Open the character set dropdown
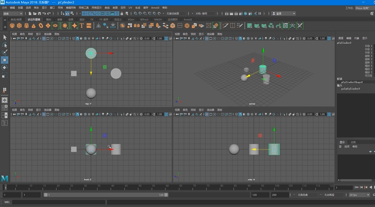This screenshot has width=375, height=207. pyautogui.click(x=307, y=195)
